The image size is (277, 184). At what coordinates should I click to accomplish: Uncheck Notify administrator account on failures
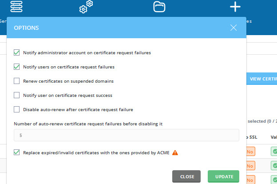pos(16,52)
